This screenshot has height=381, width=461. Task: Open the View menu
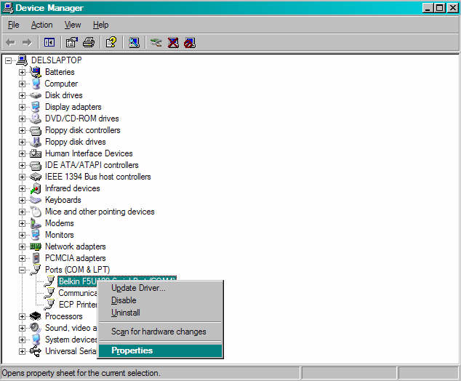[73, 25]
